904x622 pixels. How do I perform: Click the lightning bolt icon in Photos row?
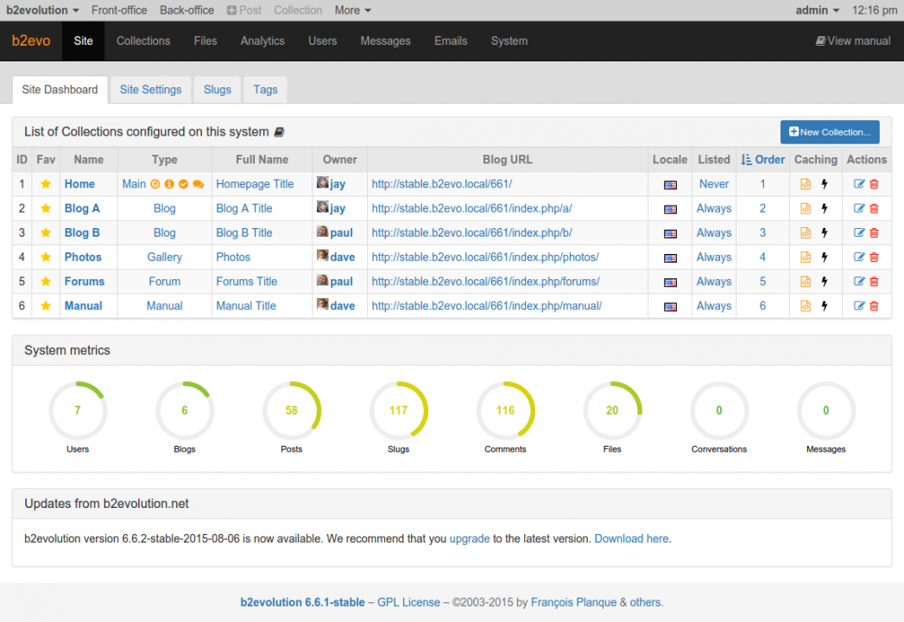pyautogui.click(x=825, y=257)
